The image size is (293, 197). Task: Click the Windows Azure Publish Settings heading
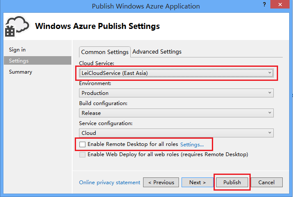pos(97,26)
